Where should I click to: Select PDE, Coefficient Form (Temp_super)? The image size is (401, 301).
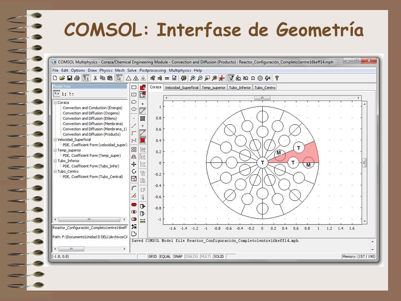[x=92, y=156]
